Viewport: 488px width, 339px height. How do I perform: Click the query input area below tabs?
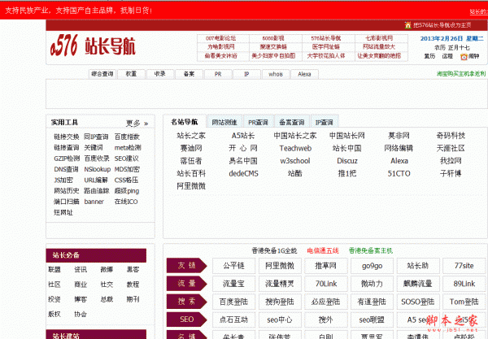click(x=267, y=93)
